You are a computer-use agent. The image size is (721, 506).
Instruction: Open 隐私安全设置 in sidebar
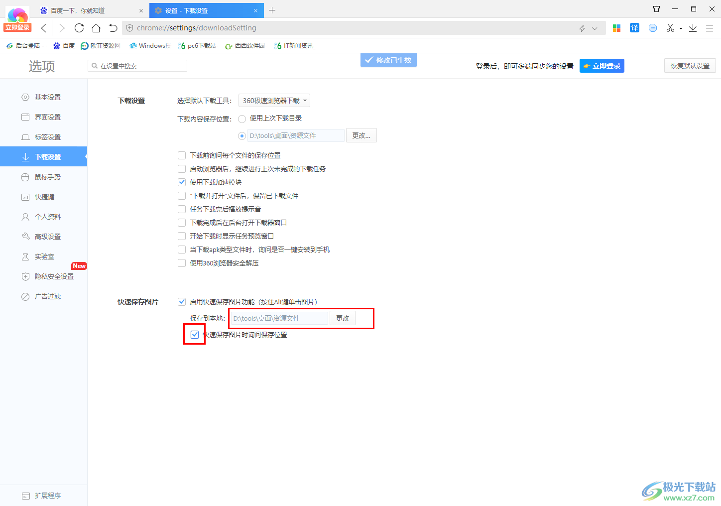[x=43, y=276]
